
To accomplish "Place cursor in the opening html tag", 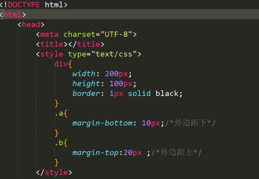I will (x=13, y=14).
